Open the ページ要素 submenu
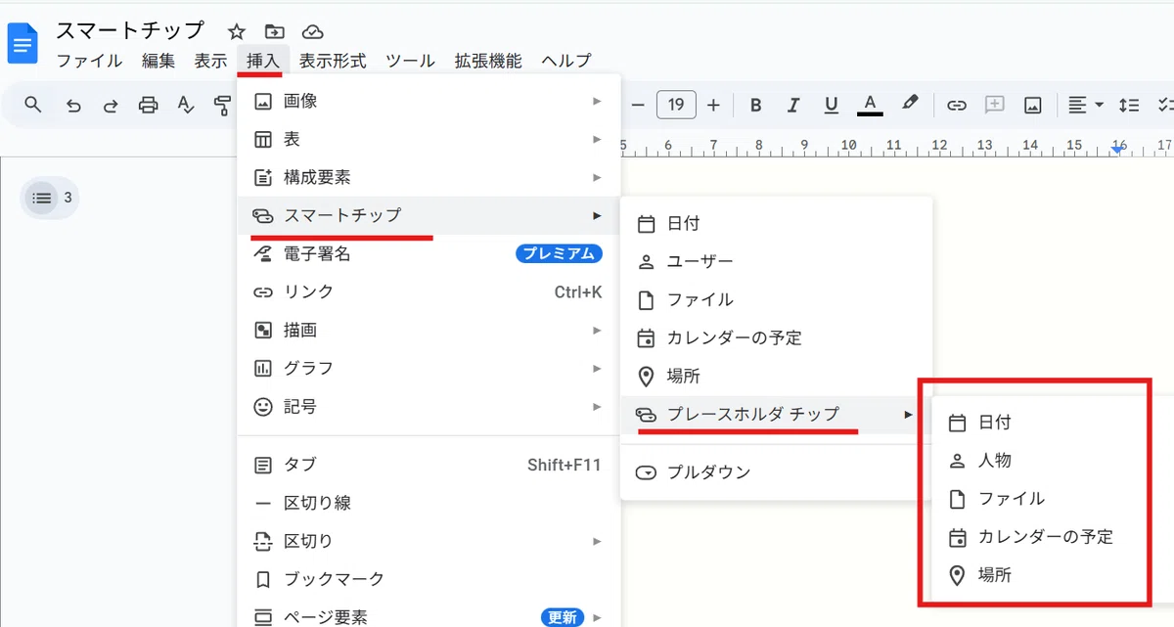The height and width of the screenshot is (627, 1174). pos(429,616)
